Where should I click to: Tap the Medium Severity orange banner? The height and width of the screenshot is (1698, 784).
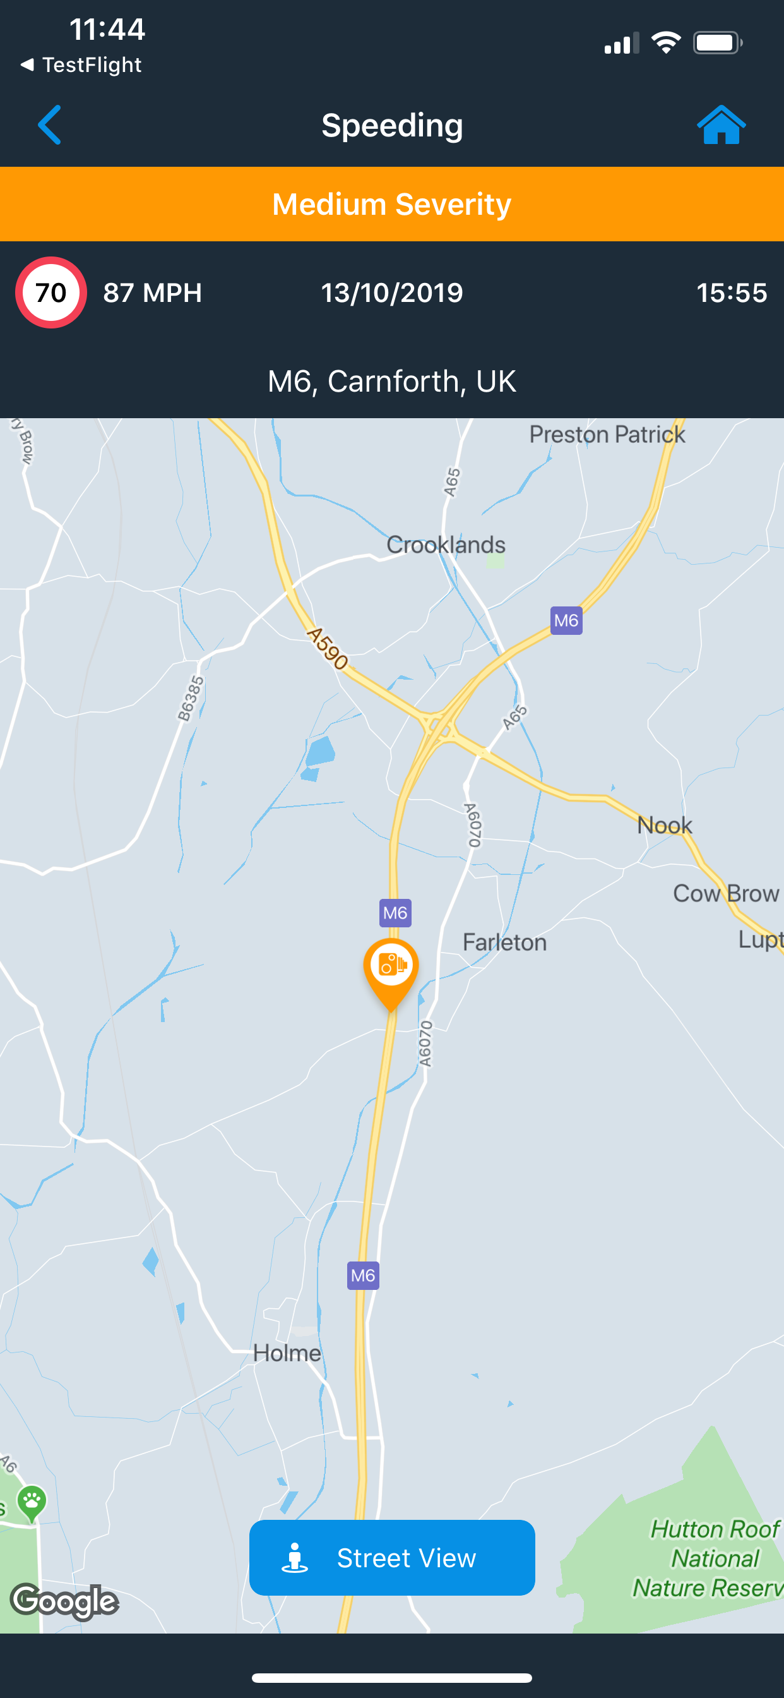pos(392,204)
